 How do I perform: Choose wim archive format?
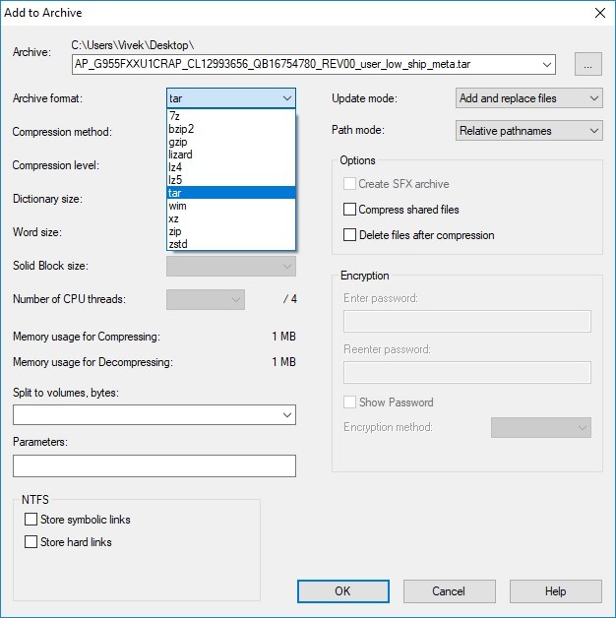coord(231,206)
